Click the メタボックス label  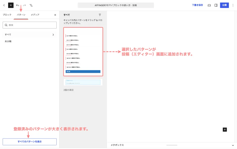pyautogui.click(x=117, y=145)
